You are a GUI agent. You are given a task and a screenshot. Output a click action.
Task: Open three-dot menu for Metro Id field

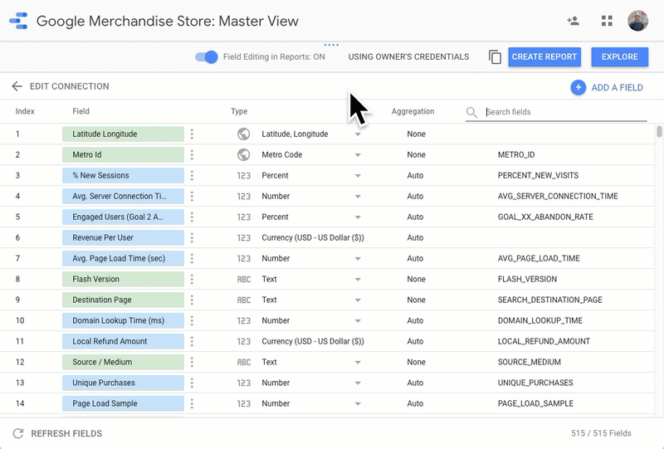(192, 154)
